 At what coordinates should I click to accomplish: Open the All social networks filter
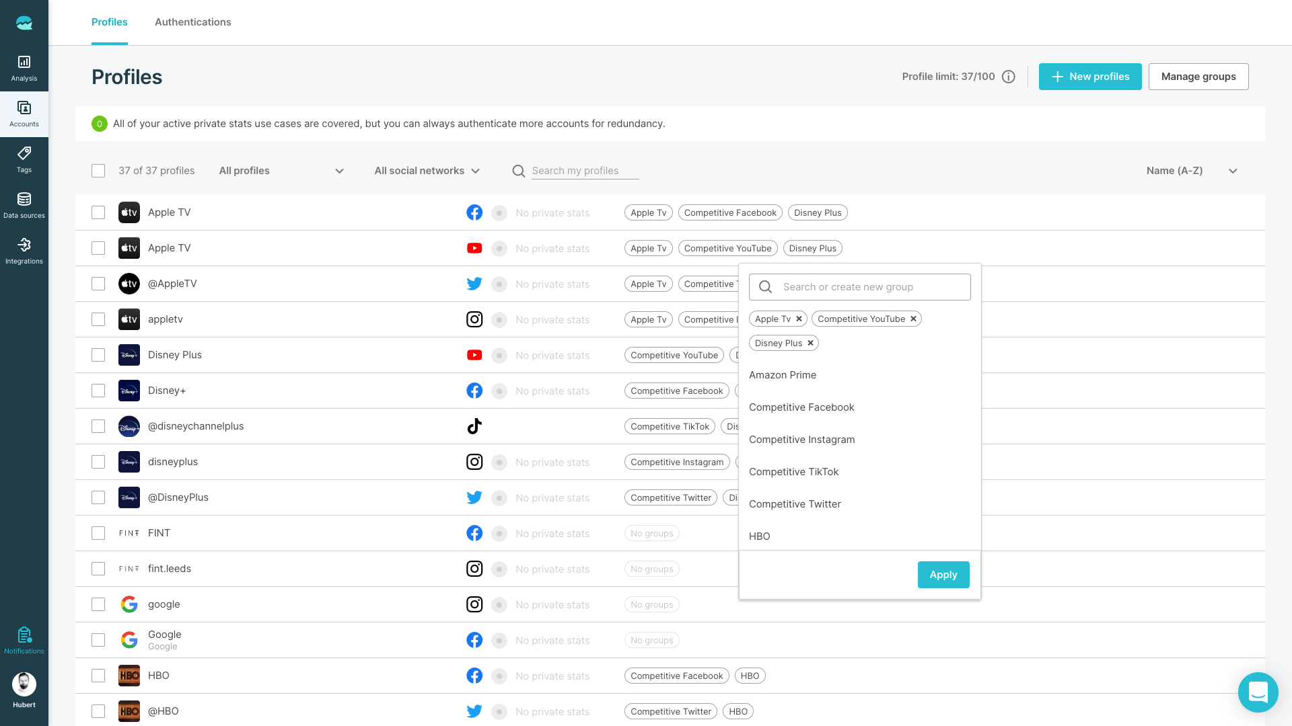click(x=427, y=171)
